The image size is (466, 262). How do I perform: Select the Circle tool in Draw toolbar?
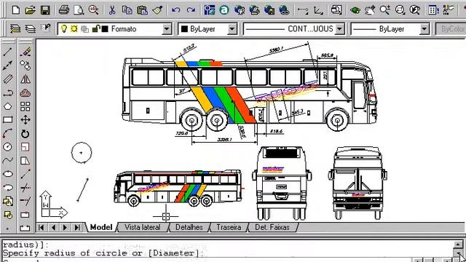click(x=8, y=147)
